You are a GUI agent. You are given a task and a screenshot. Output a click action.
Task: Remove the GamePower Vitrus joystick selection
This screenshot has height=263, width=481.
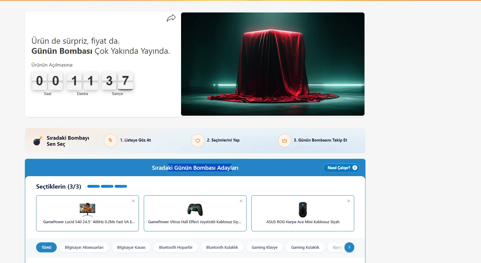point(241,201)
